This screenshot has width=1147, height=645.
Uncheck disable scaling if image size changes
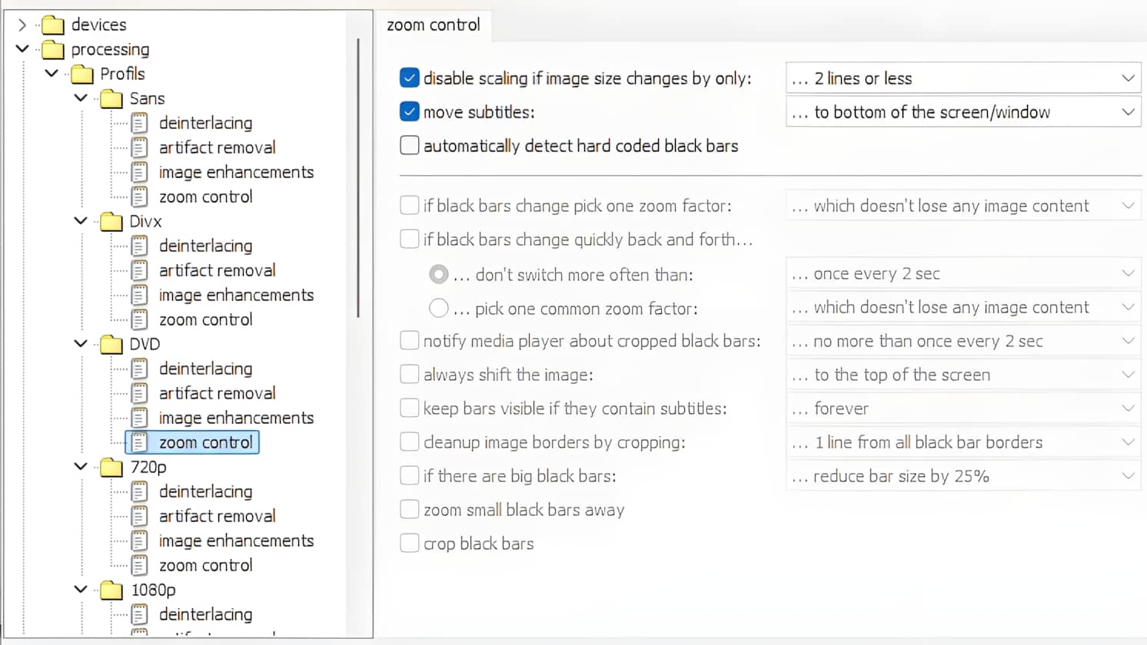(410, 78)
